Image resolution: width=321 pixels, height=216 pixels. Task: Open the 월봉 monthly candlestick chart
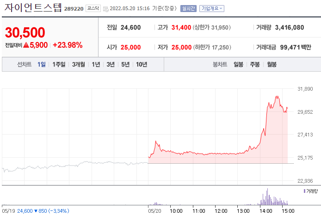coord(271,64)
